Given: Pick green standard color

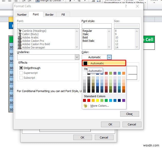Looking at the screenshot, I should pos(106,100).
